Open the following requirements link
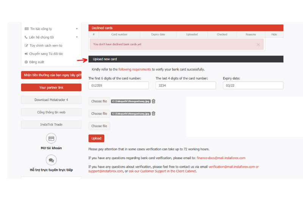The width and height of the screenshot is (303, 197). pos(135,69)
